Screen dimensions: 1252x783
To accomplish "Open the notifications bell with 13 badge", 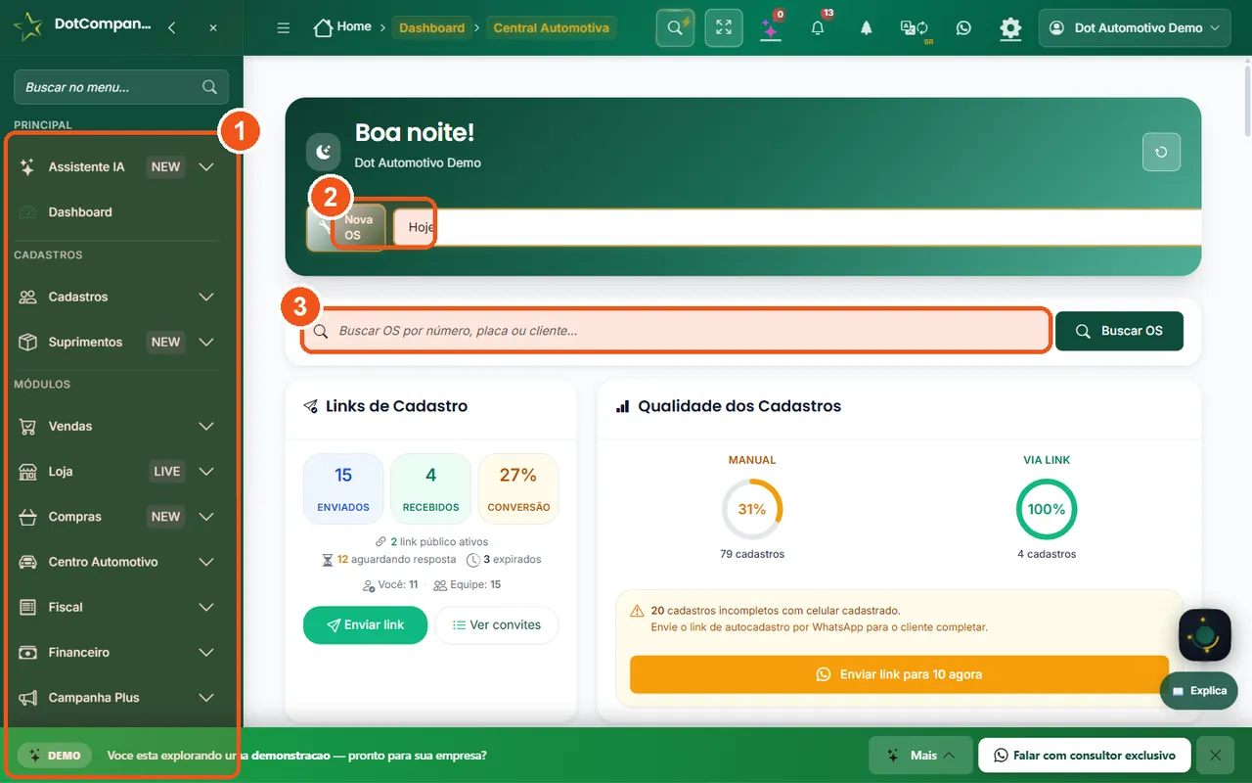I will pos(819,28).
